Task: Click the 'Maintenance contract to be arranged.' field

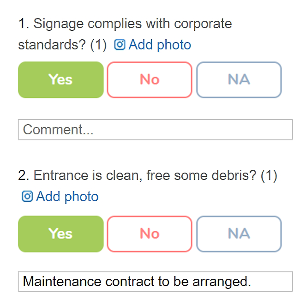Action: (x=156, y=282)
